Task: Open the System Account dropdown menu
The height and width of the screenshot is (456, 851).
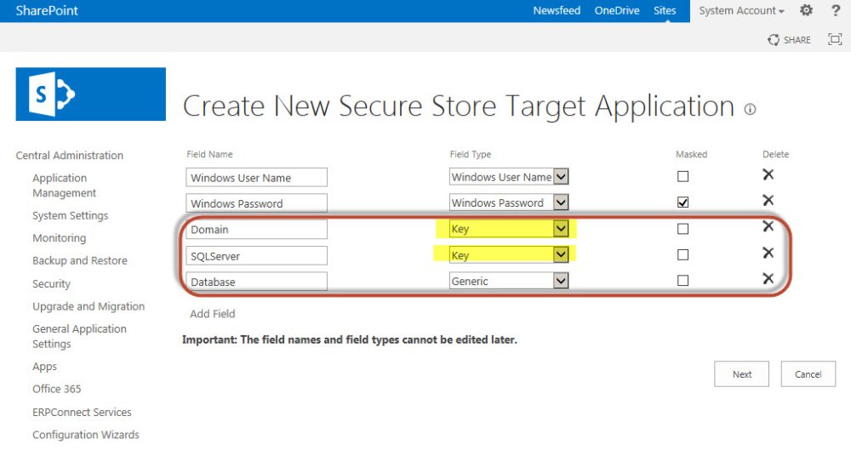Action: click(741, 10)
